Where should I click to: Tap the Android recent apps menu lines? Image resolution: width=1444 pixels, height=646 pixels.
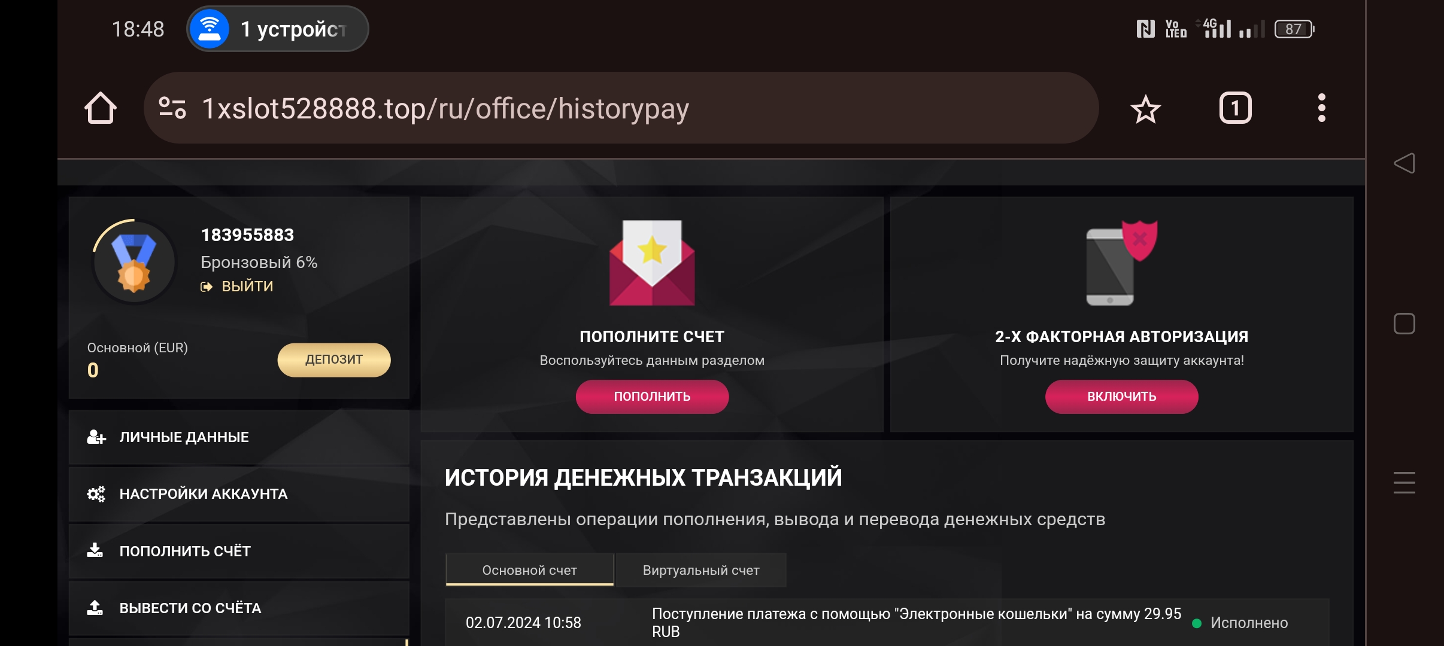1404,483
